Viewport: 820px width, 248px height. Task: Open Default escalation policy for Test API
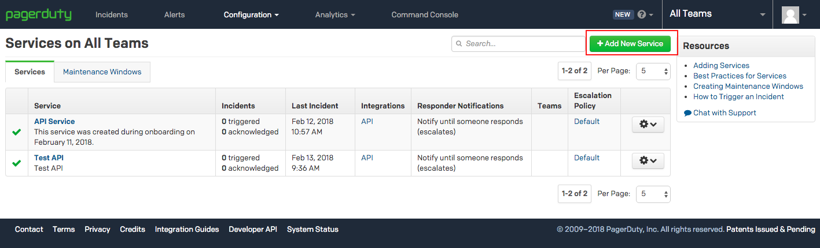[587, 157]
